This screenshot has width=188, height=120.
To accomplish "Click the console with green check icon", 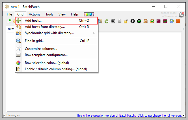I will pos(165,21).
